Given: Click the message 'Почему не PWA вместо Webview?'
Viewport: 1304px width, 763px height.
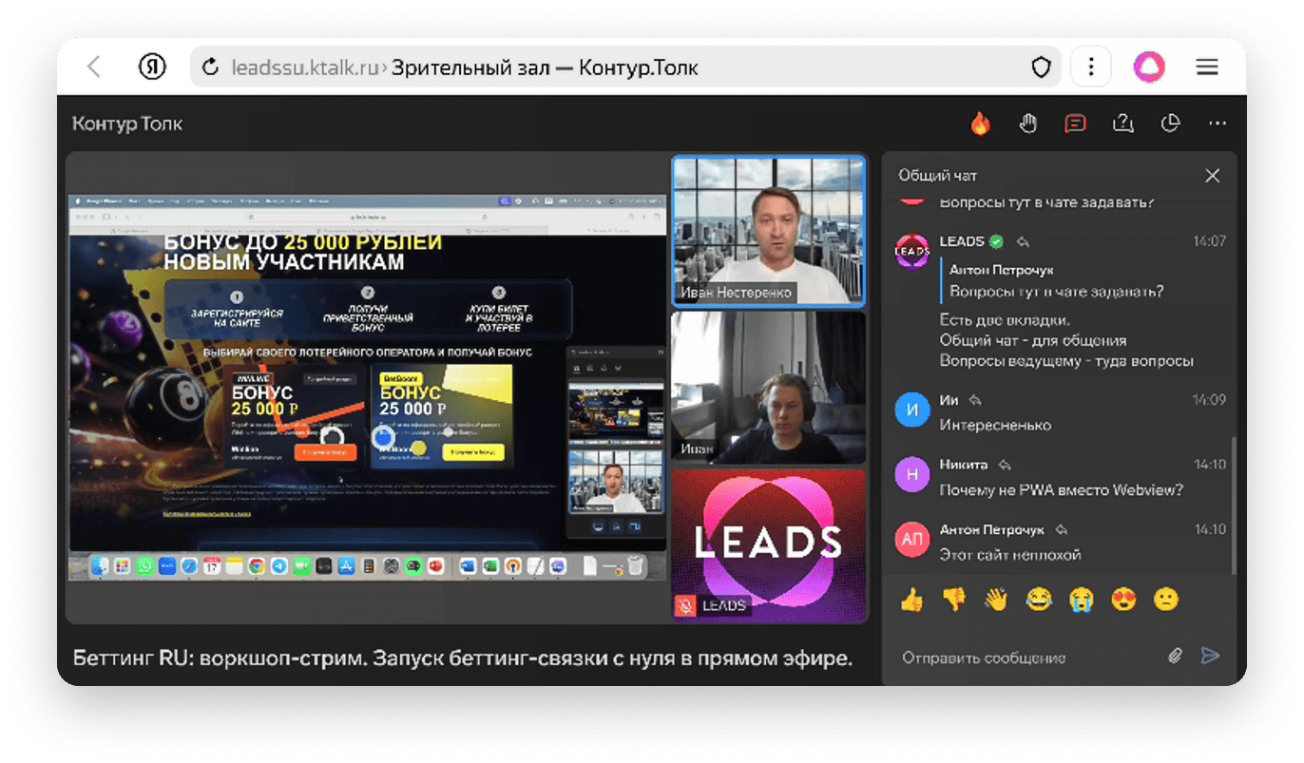Looking at the screenshot, I should pyautogui.click(x=1061, y=489).
